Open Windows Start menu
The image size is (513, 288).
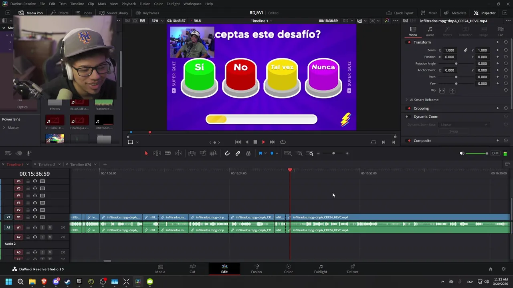pos(8,282)
